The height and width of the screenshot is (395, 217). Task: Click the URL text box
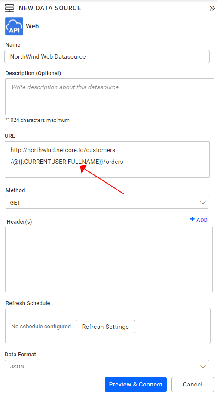click(107, 159)
